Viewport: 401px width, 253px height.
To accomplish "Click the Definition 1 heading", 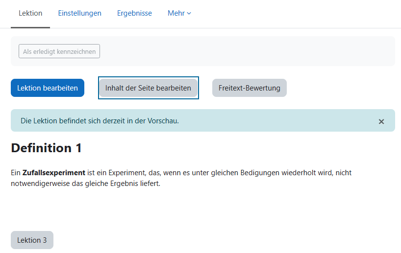I will coord(46,148).
